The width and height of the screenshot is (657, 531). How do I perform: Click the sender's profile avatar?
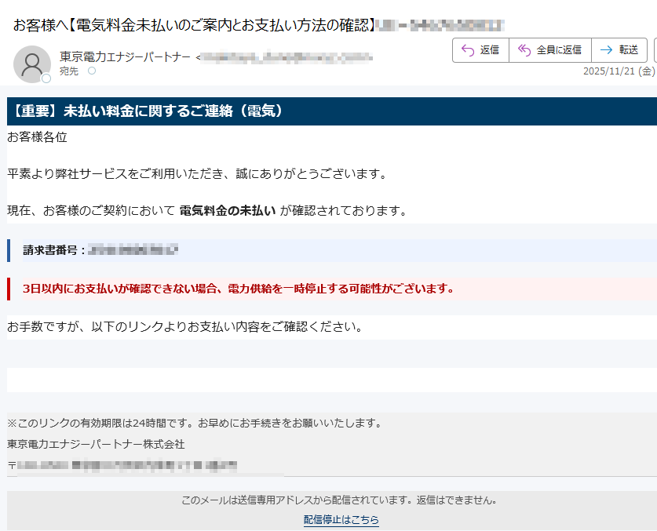[32, 64]
